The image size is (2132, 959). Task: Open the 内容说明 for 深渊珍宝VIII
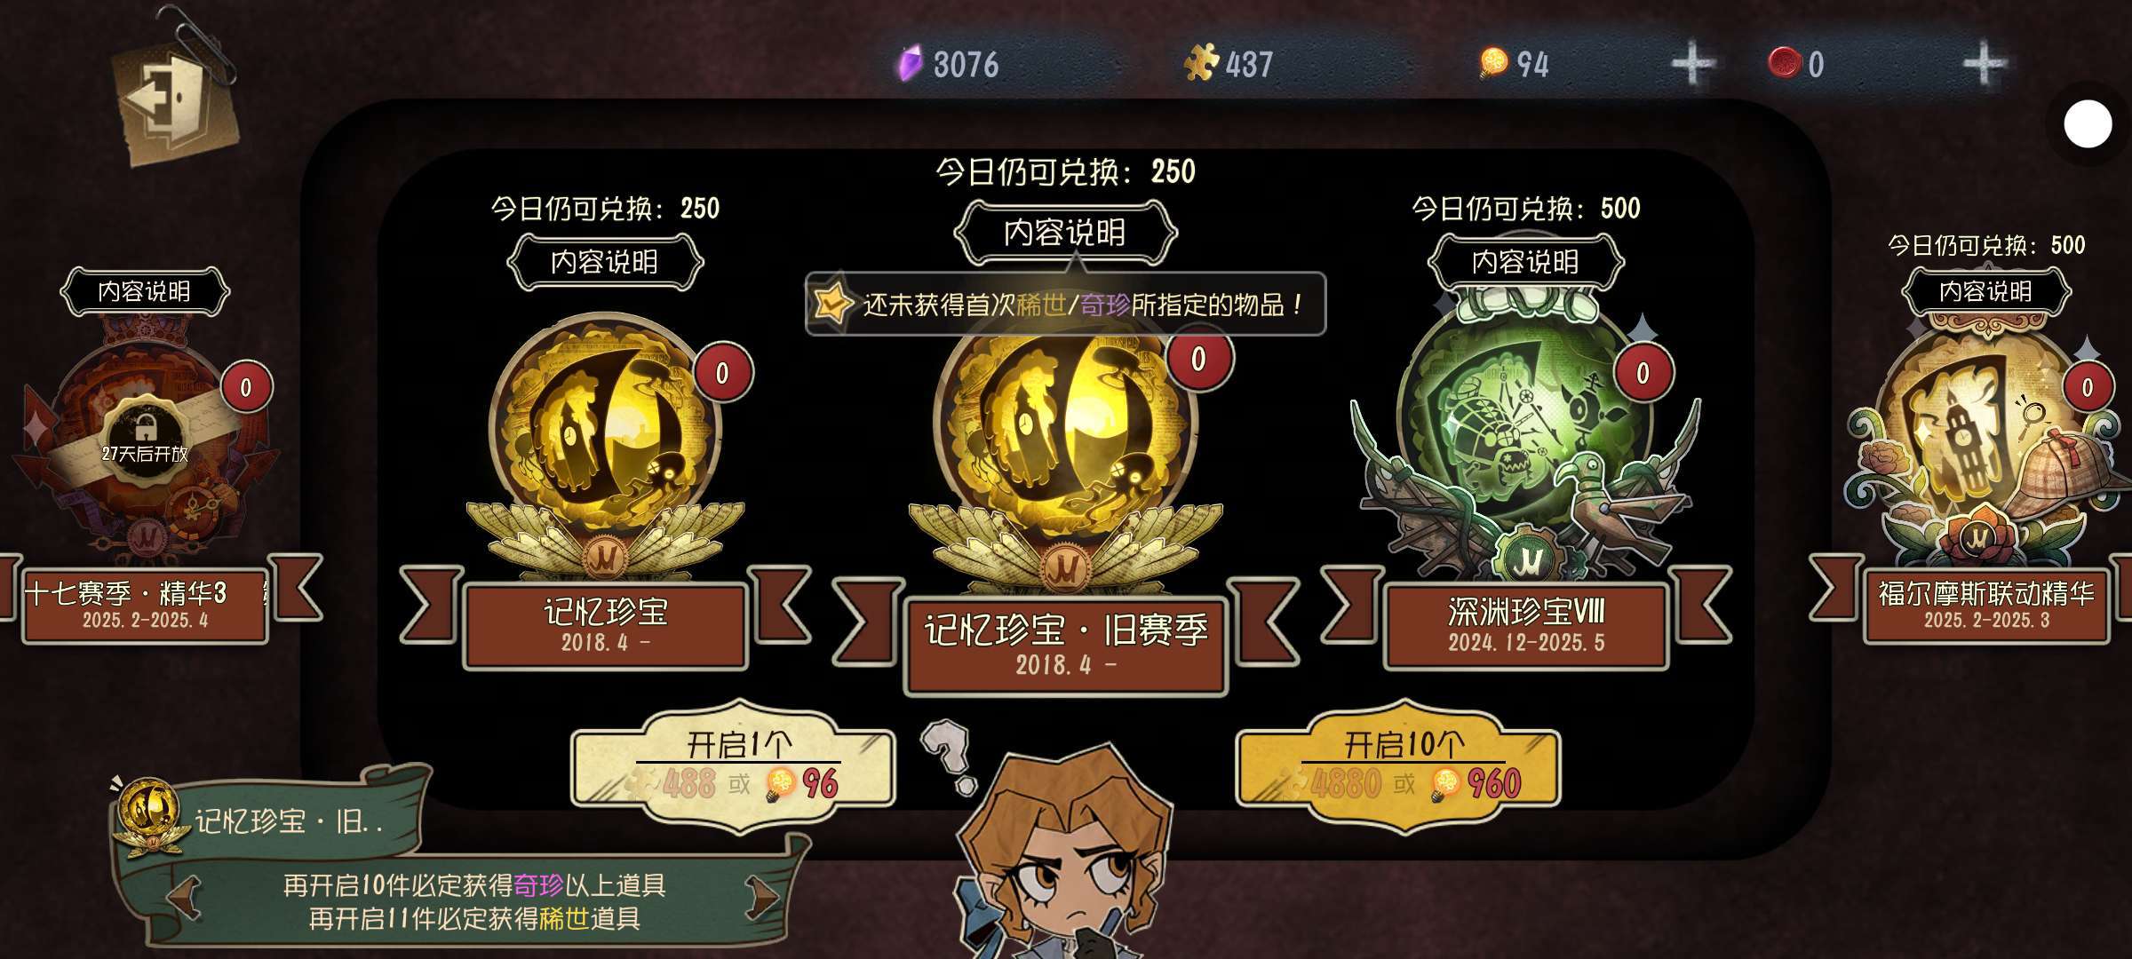pyautogui.click(x=1525, y=262)
